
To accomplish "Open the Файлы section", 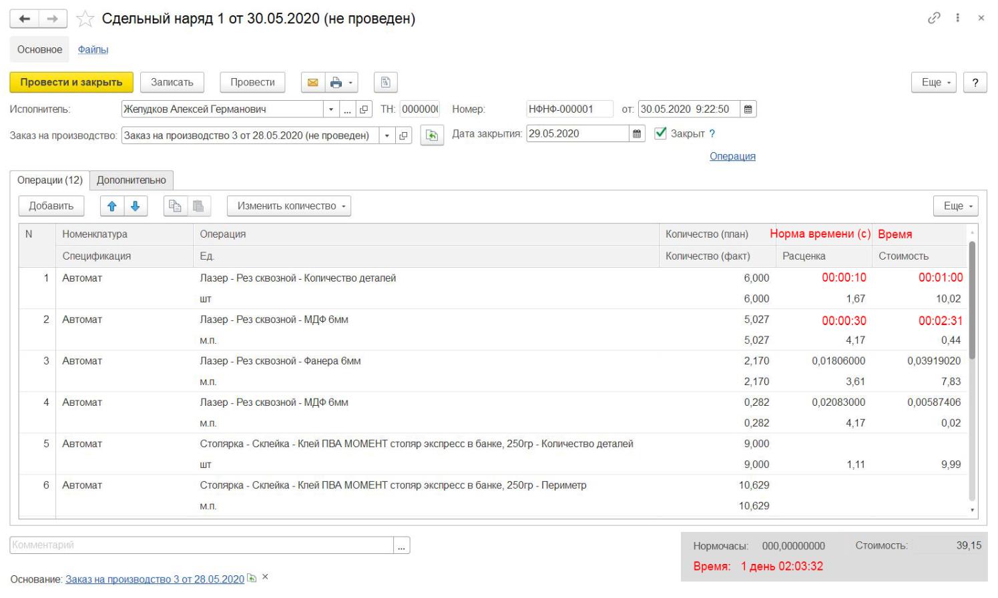I will [93, 49].
